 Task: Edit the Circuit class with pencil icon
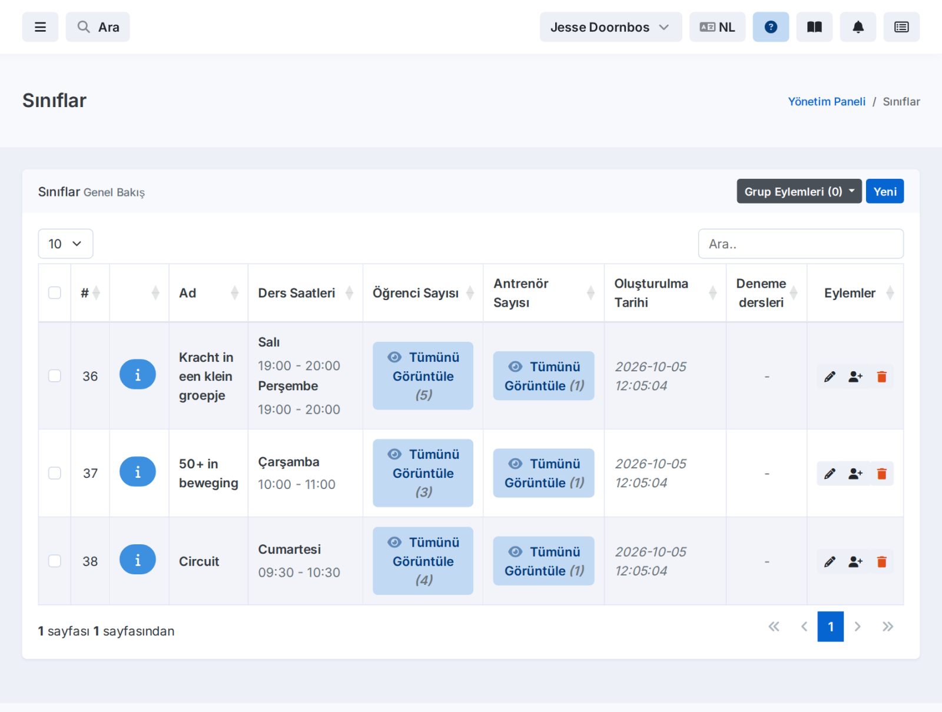point(830,562)
